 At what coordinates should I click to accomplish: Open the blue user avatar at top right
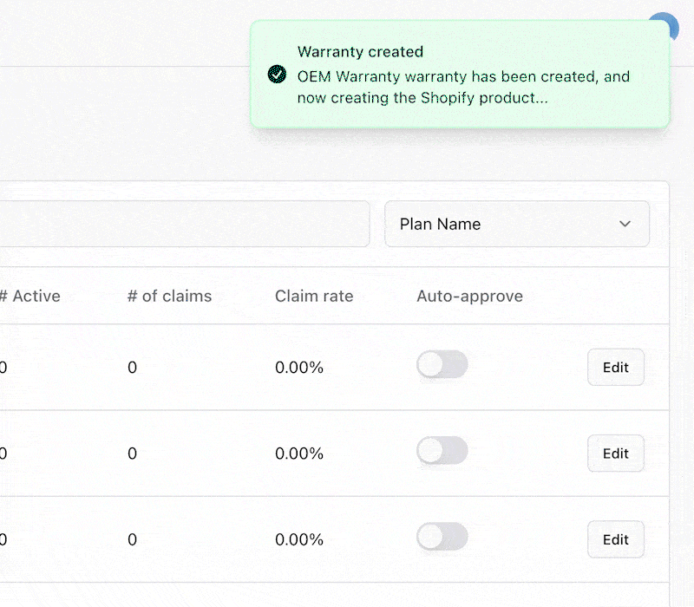pos(671,26)
